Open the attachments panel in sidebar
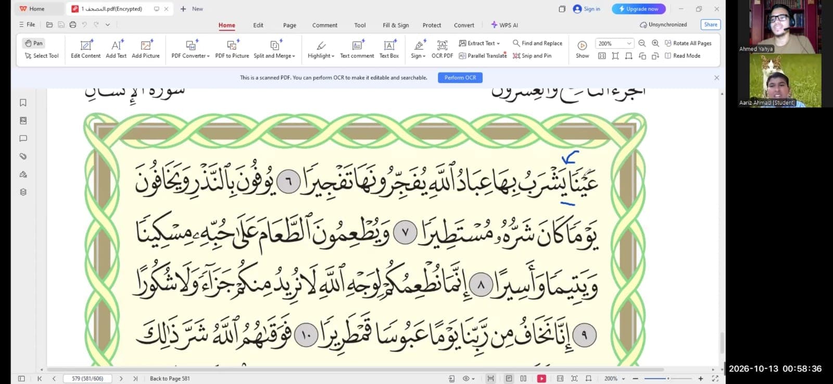The height and width of the screenshot is (384, 833). click(x=23, y=156)
